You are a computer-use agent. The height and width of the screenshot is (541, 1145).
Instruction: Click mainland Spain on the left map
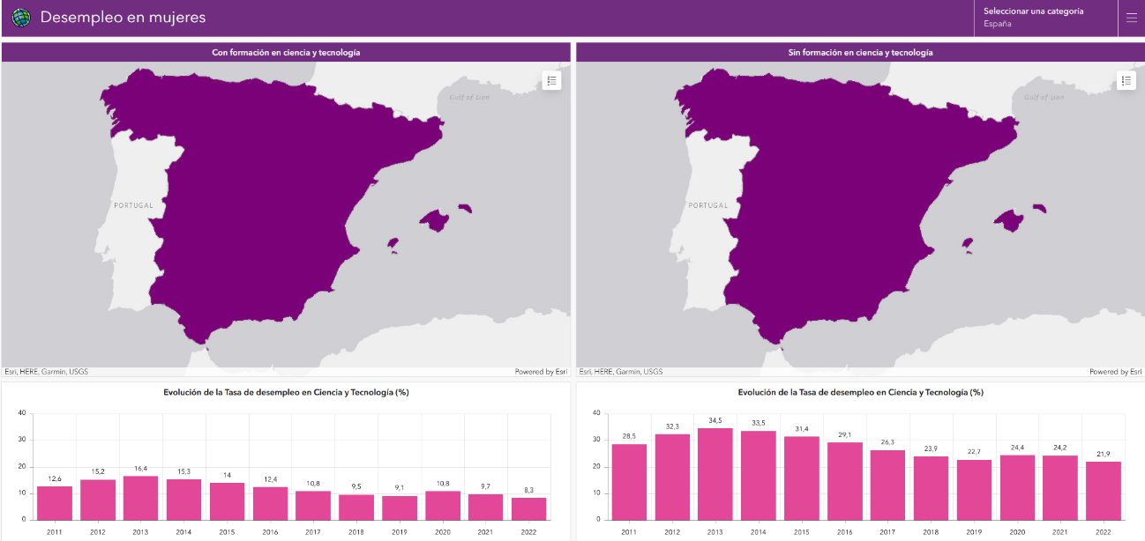265,194
